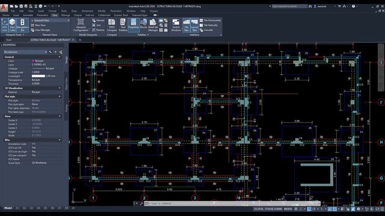
Task: Open status bar Customization menu icon
Action: coord(382,209)
